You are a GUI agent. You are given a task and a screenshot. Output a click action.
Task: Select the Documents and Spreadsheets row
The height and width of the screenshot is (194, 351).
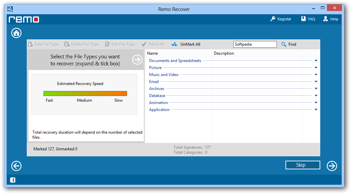point(233,60)
